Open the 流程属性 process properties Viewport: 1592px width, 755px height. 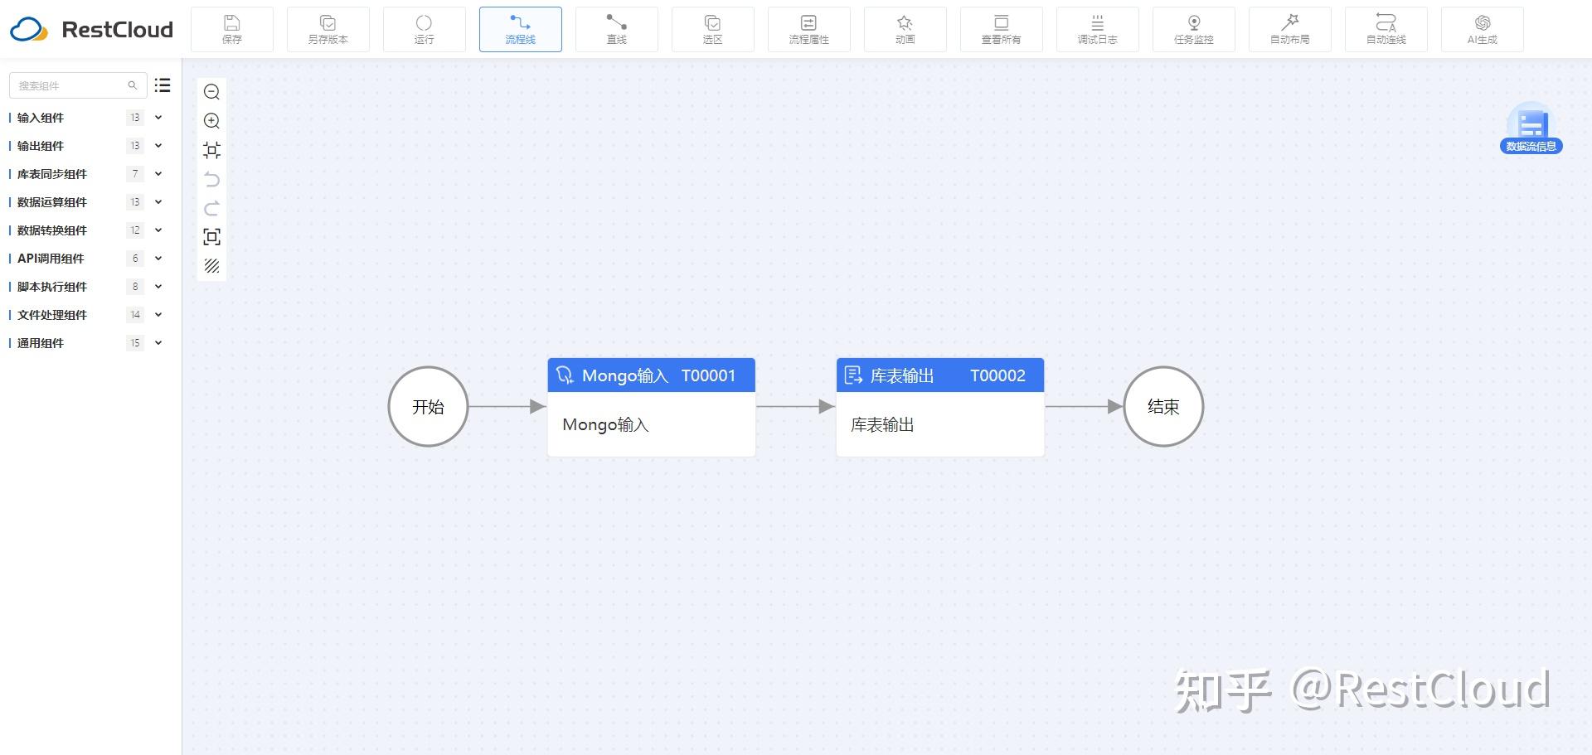coord(808,28)
